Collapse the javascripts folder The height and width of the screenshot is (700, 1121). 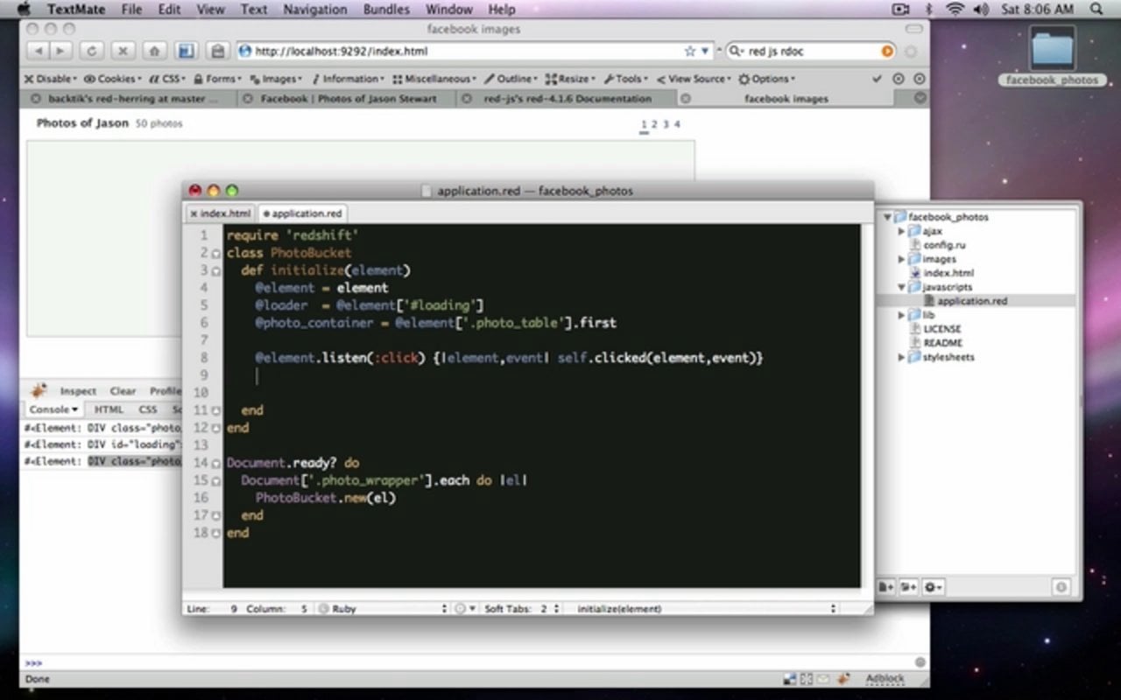(901, 287)
